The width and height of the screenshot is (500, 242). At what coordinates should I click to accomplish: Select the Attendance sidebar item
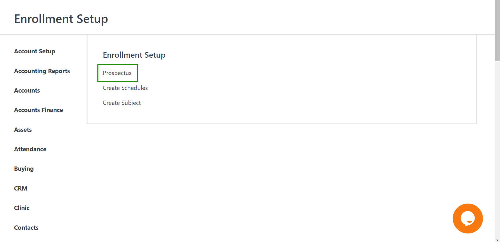30,149
